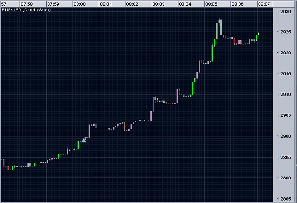Click the 1.2890 price axis label

click(284, 178)
